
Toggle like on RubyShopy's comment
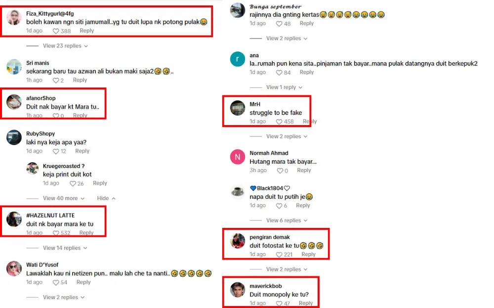pyautogui.click(x=56, y=151)
